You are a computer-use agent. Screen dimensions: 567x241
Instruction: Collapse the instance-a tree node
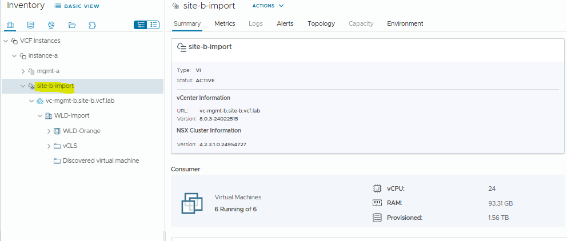[x=14, y=56]
